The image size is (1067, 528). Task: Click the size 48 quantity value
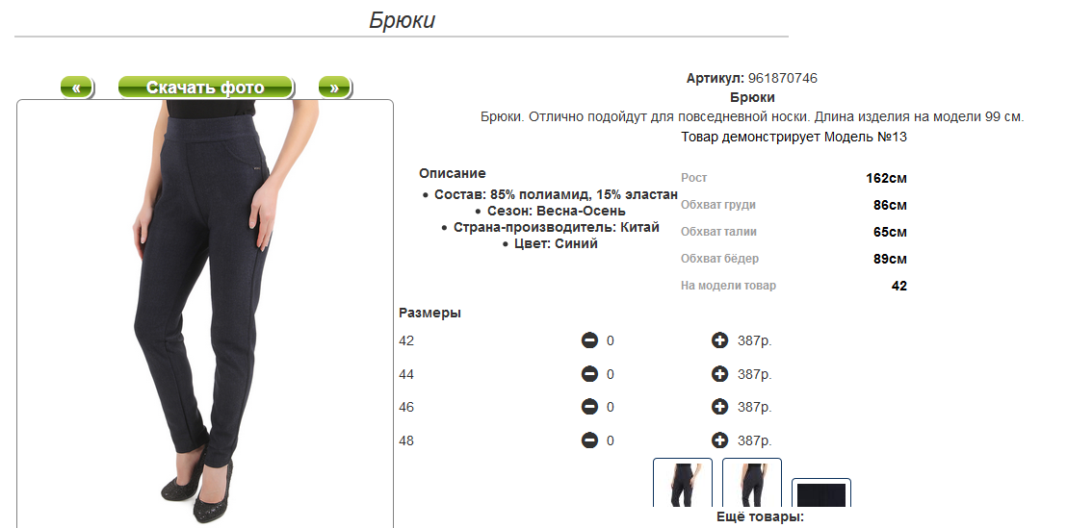(611, 441)
